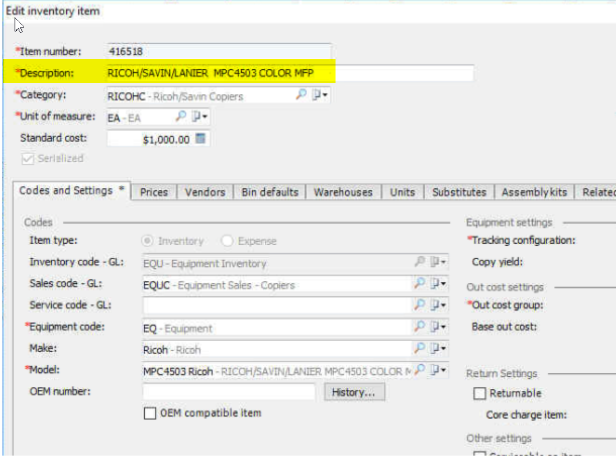Open Make field options dropdown
This screenshot has height=460, width=616.
pyautogui.click(x=438, y=348)
